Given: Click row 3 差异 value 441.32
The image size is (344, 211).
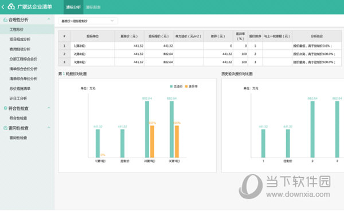Looking at the screenshot, I should pos(227,62).
